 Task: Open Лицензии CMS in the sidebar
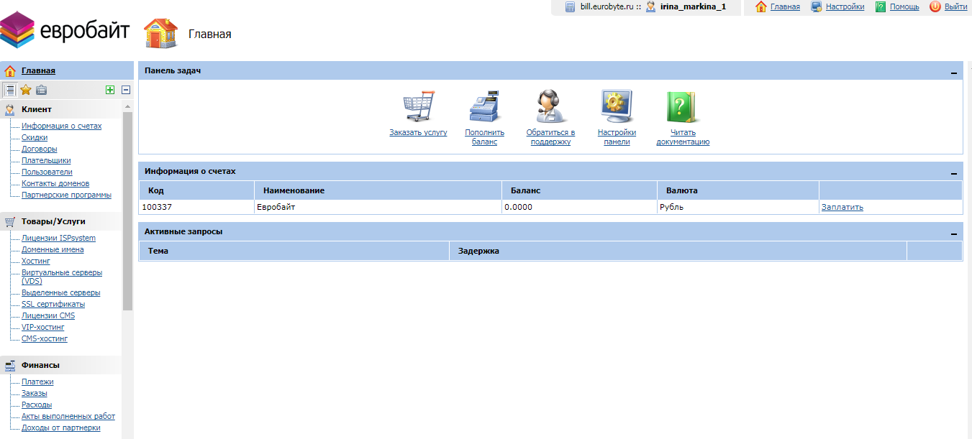48,315
